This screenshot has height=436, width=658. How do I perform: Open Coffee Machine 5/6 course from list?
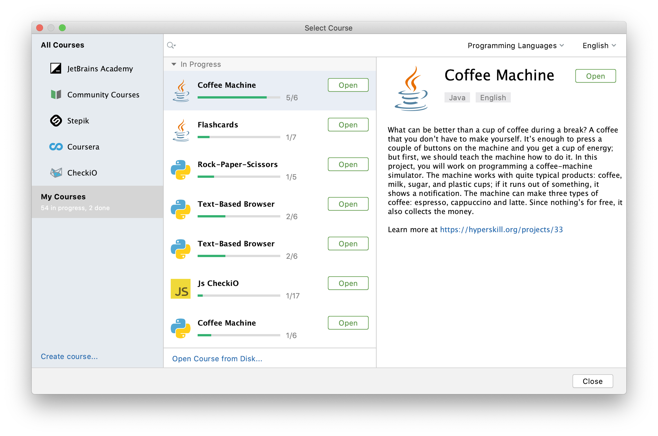(348, 85)
